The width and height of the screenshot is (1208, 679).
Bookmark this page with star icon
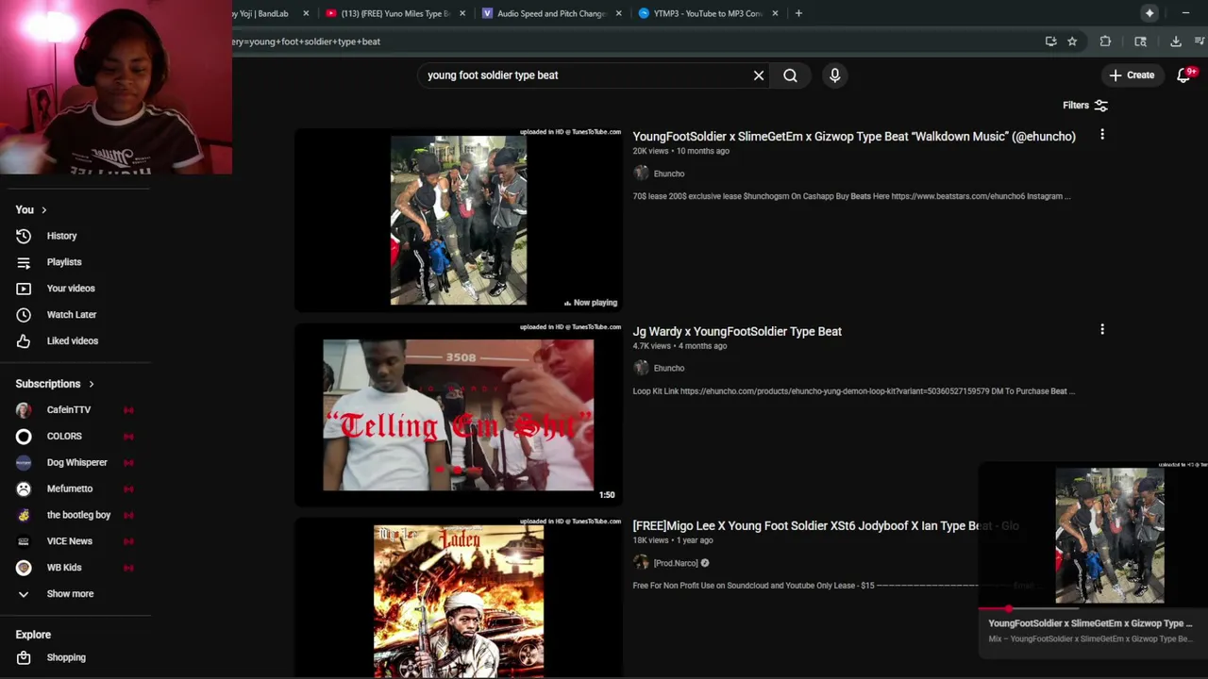[x=1072, y=41]
